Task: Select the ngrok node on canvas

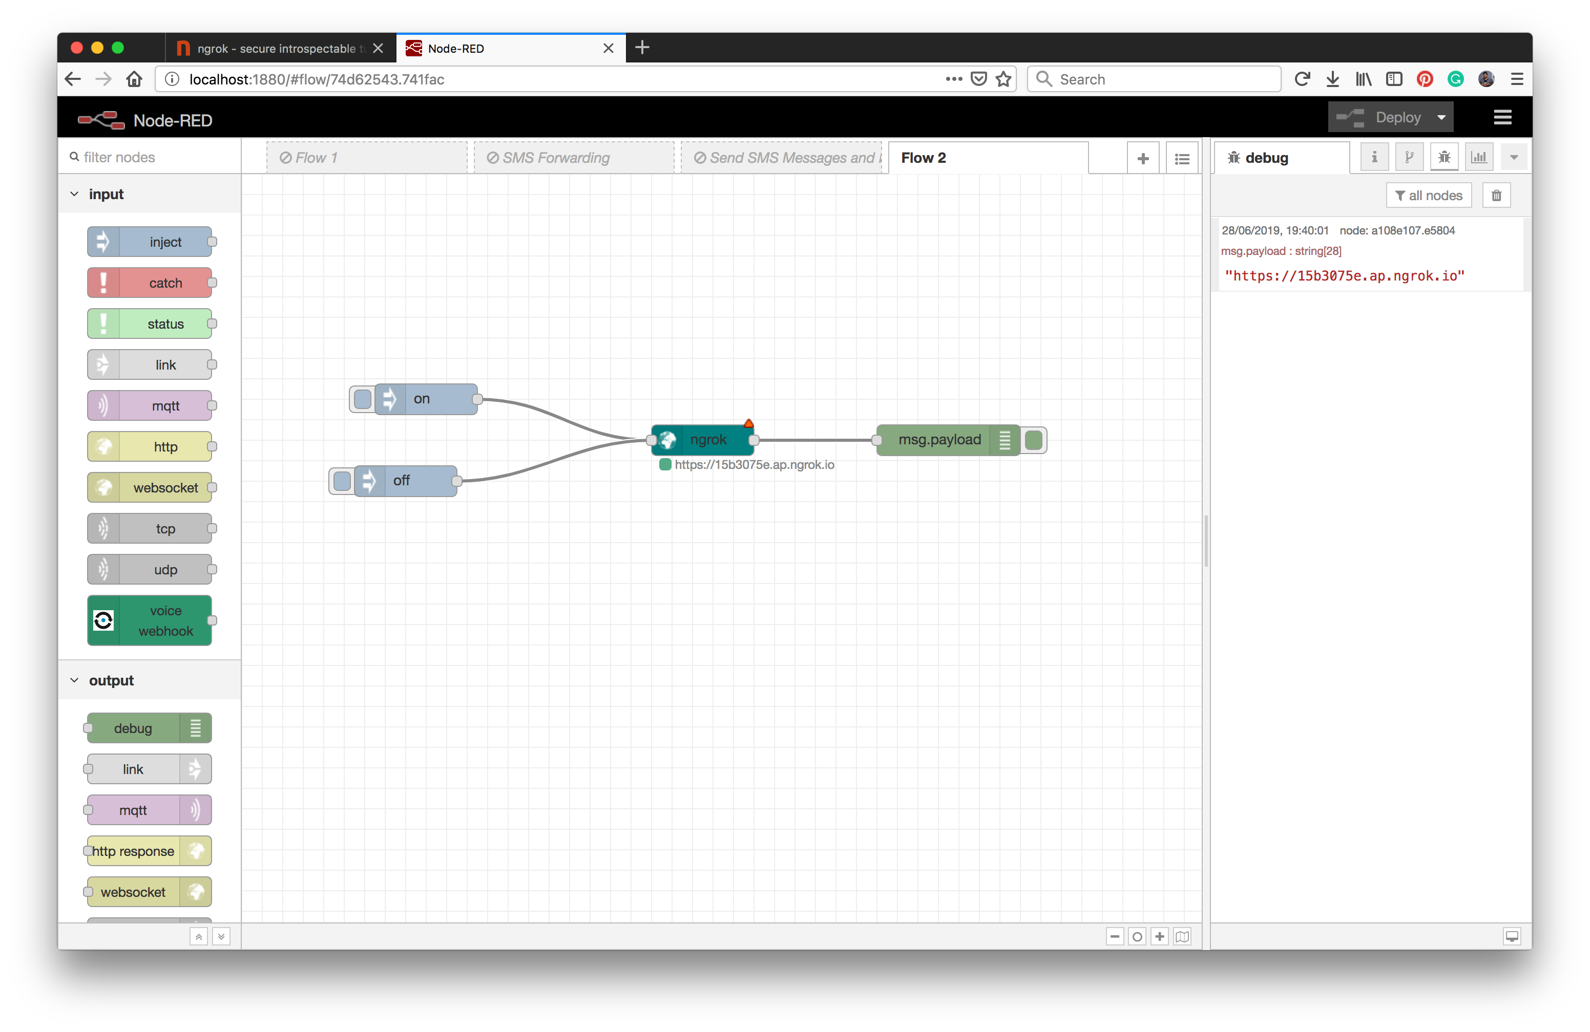Action: click(x=703, y=440)
